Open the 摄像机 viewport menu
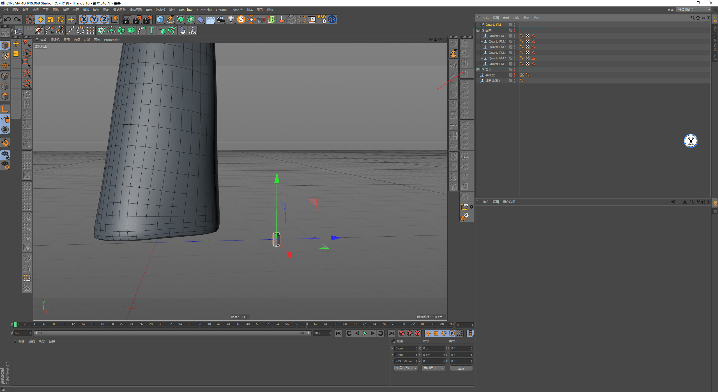This screenshot has height=392, width=718. point(55,40)
